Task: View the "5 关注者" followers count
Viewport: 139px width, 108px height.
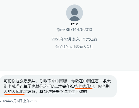Action: click(x=90, y=39)
